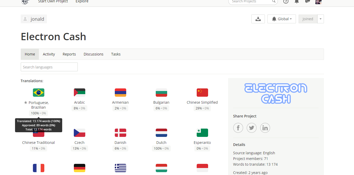
Task: Open the messages chat icon
Action: coord(308,2)
